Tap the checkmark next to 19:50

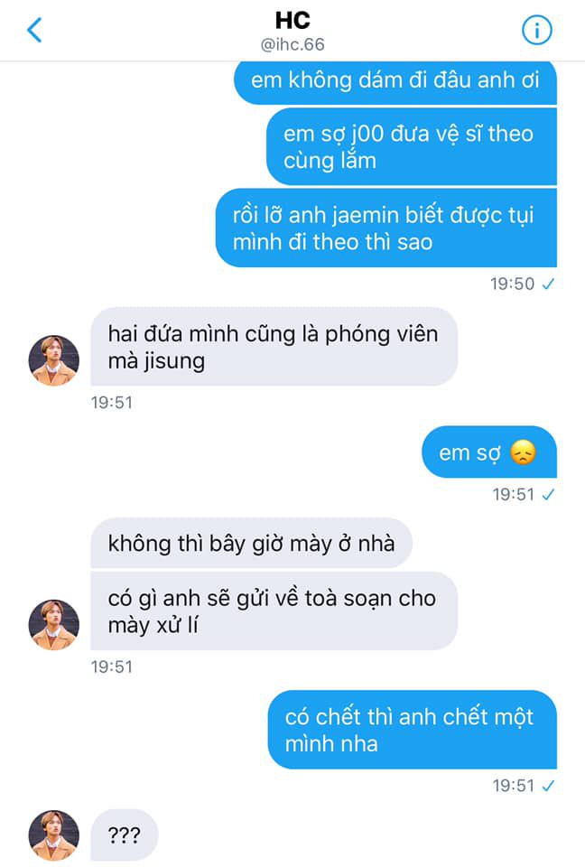pyautogui.click(x=548, y=284)
